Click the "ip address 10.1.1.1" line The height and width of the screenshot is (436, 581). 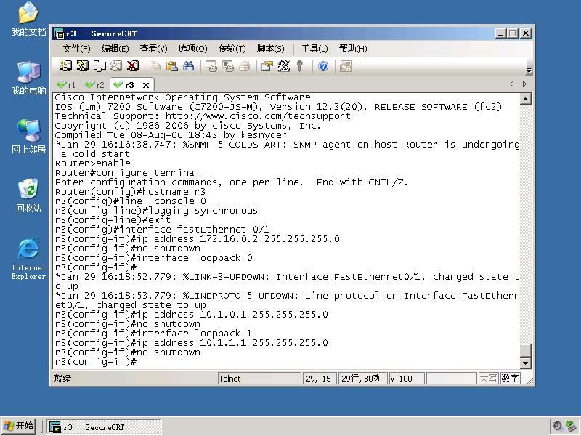(x=191, y=343)
